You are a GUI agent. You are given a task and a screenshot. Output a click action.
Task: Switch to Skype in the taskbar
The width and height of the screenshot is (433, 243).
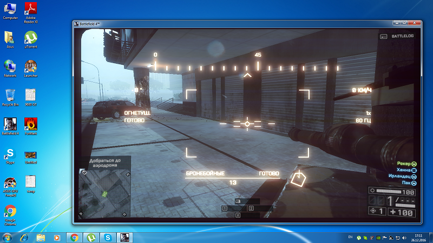click(x=108, y=238)
